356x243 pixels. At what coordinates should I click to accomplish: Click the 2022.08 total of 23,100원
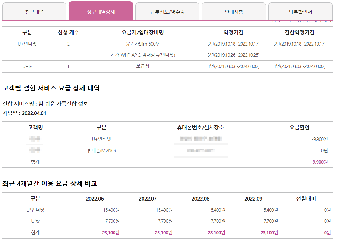(216, 233)
